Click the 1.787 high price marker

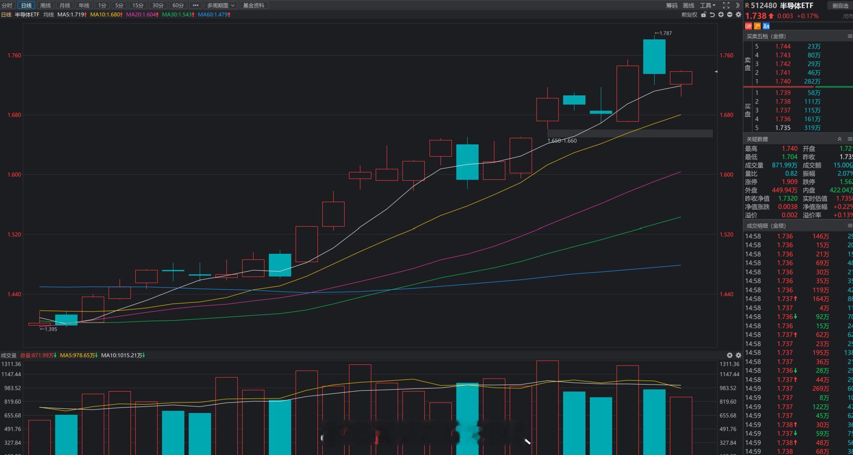663,33
